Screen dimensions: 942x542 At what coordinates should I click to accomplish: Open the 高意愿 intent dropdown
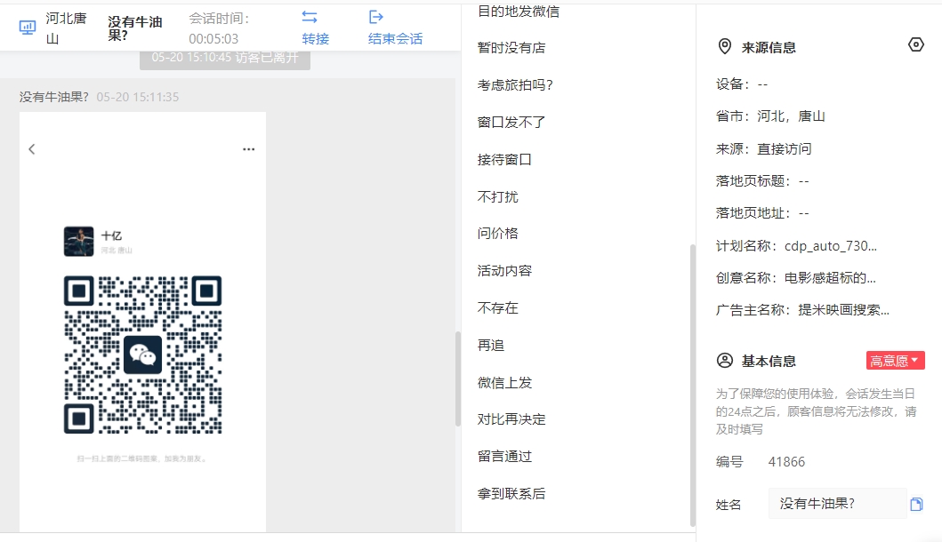pyautogui.click(x=895, y=361)
